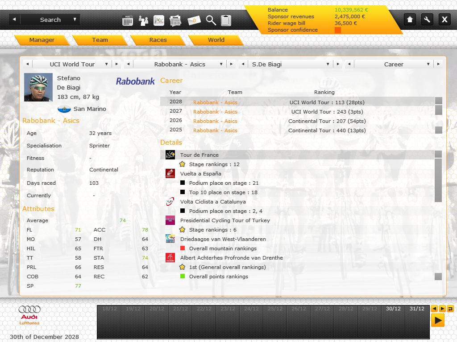Open the statistics chart icon
The width and height of the screenshot is (457, 342).
pyautogui.click(x=159, y=20)
